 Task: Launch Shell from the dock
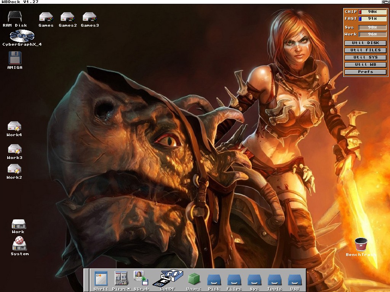click(x=101, y=278)
